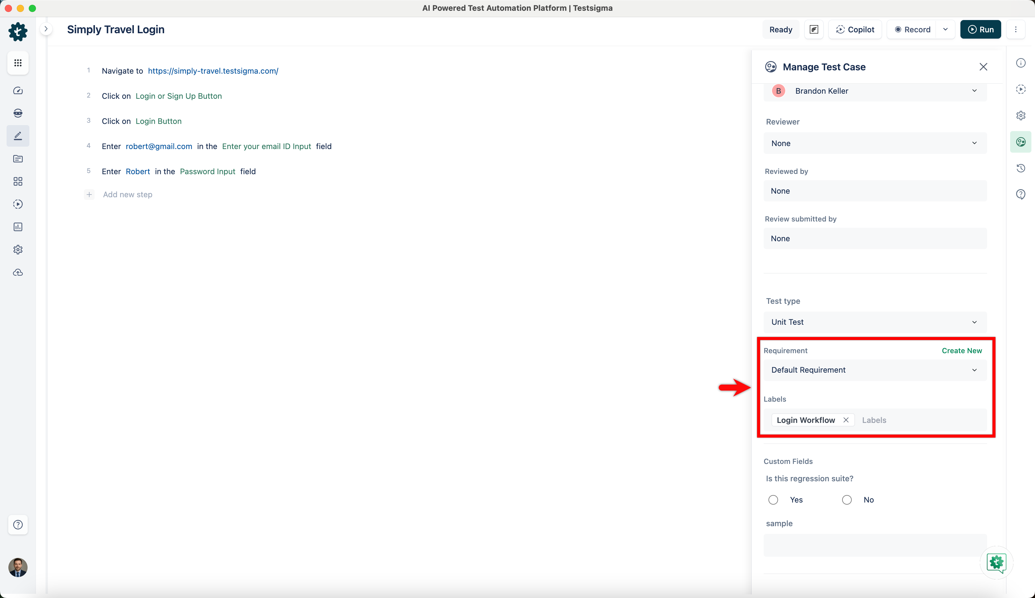Expand the Reviewer dropdown
The image size is (1035, 598).
pyautogui.click(x=875, y=143)
